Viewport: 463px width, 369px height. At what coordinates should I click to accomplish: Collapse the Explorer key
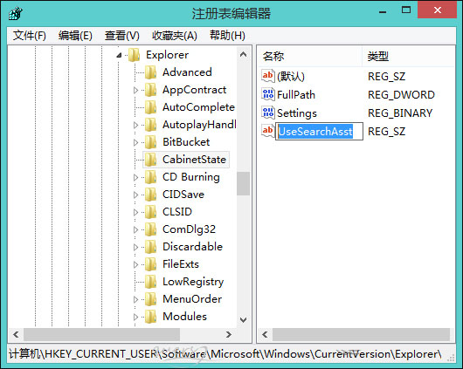(119, 55)
